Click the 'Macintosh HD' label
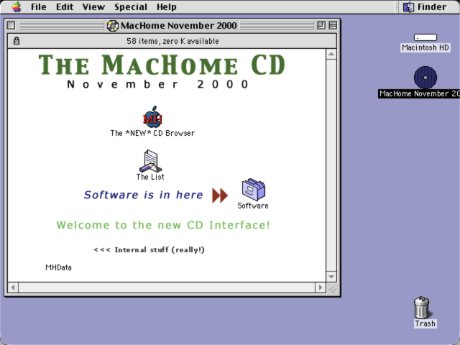The width and height of the screenshot is (460, 345). click(425, 47)
